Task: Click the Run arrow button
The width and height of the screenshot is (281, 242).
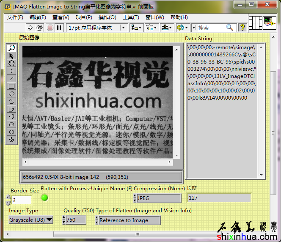Action: pos(30,28)
